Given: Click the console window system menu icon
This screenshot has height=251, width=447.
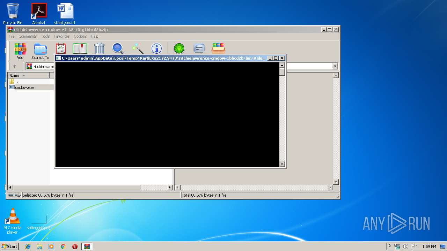Looking at the screenshot, I should (x=58, y=58).
